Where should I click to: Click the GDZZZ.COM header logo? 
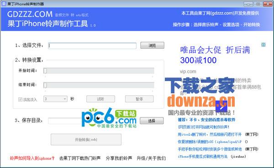click(x=30, y=14)
